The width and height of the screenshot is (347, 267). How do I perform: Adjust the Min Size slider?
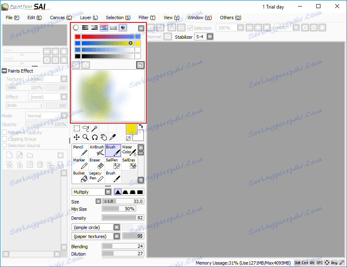click(x=119, y=209)
